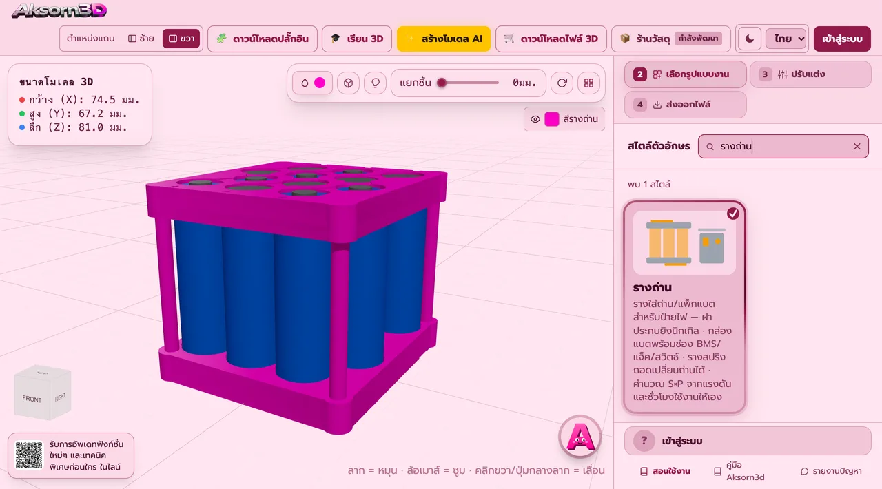Click the magnifier search icon
The height and width of the screenshot is (489, 882).
(x=710, y=147)
